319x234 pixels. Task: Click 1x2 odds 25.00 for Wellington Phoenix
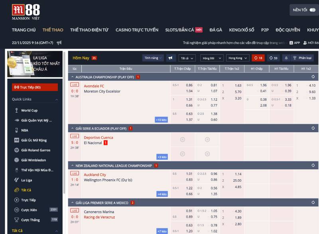[x=237, y=180]
